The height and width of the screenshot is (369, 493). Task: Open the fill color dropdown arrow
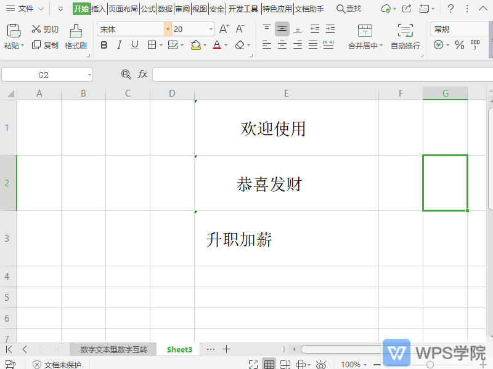pos(203,45)
